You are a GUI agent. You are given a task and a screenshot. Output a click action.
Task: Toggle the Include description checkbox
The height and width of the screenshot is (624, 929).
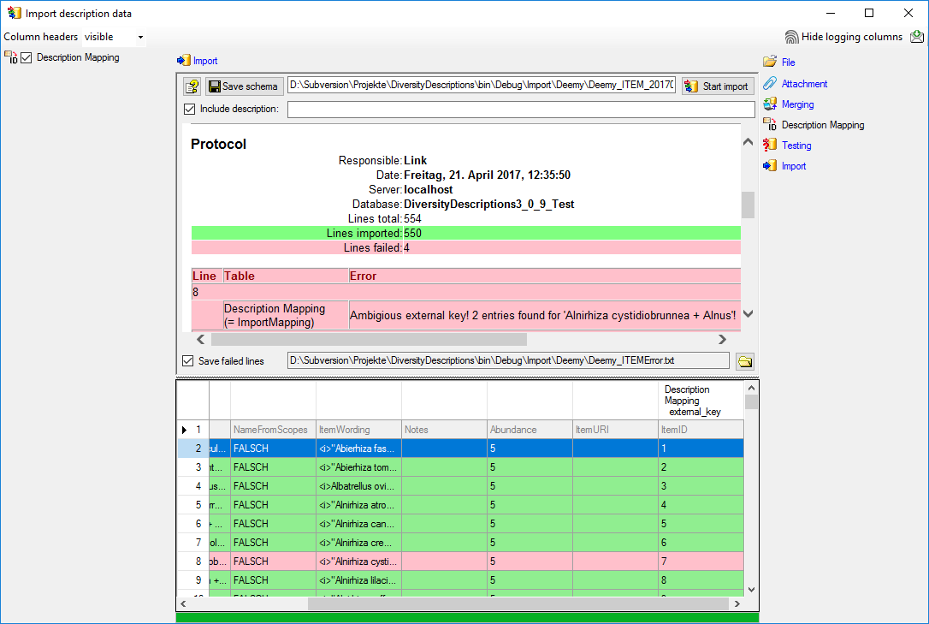click(x=189, y=109)
